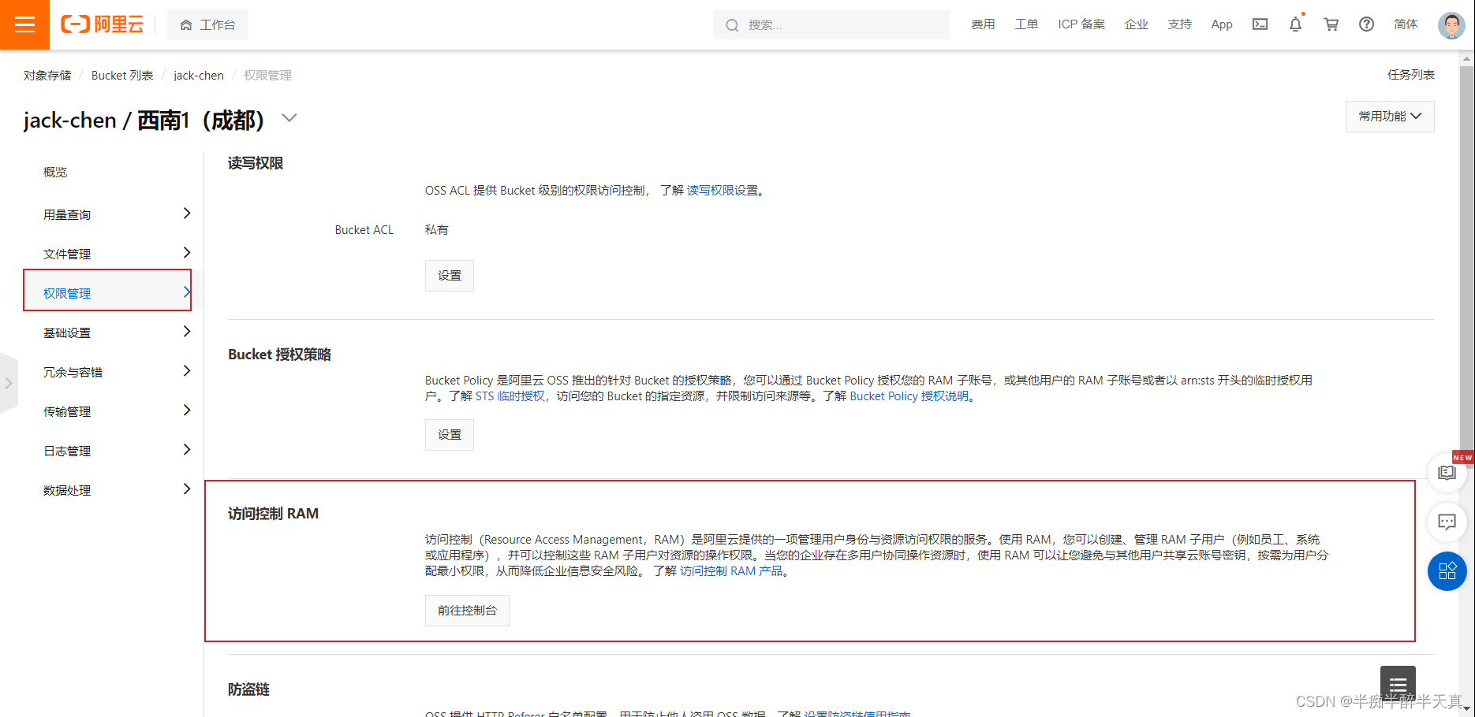Screen dimensions: 1475x717
Task: Open the chat feedback floating icon
Action: (1447, 522)
